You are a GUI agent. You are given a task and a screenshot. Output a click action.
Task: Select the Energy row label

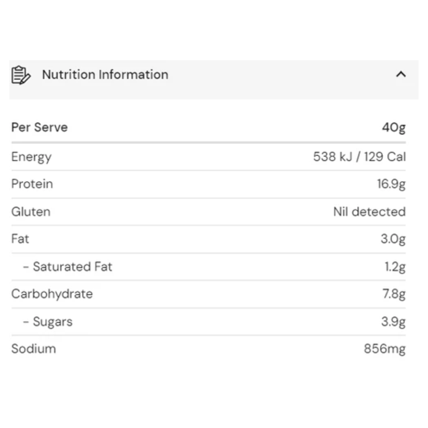(x=31, y=157)
